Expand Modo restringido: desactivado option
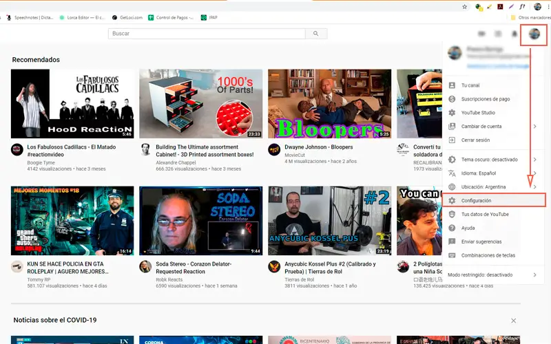Image resolution: width=551 pixels, height=344 pixels. pyautogui.click(x=492, y=275)
